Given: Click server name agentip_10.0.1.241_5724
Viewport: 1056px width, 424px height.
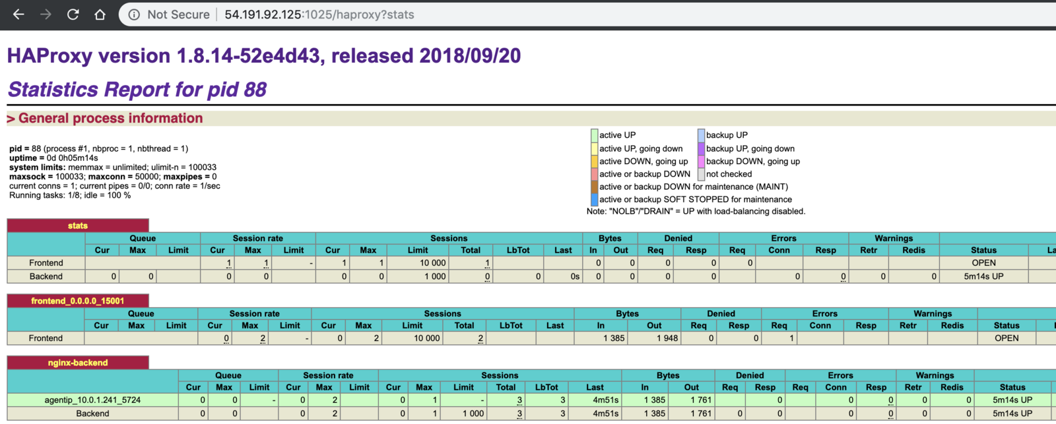Looking at the screenshot, I should (x=92, y=400).
